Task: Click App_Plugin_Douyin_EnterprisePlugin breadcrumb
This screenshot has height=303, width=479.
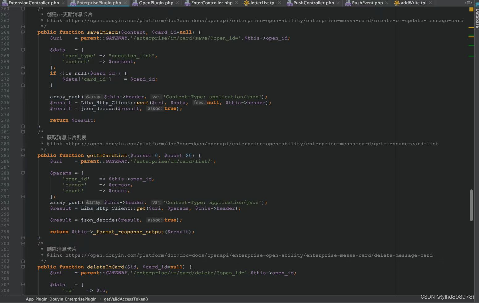Action: (61, 299)
